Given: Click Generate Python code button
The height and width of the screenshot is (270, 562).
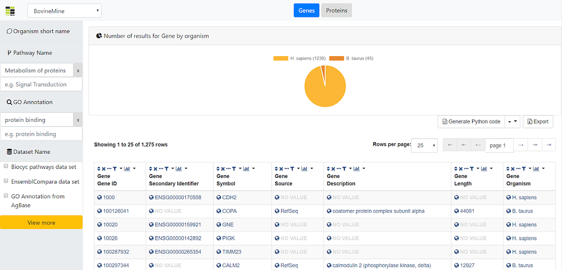Looking at the screenshot, I should coord(472,122).
